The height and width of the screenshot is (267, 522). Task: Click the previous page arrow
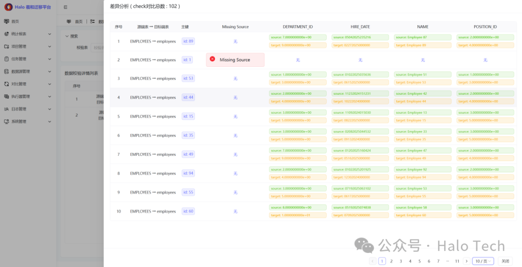tap(373, 261)
